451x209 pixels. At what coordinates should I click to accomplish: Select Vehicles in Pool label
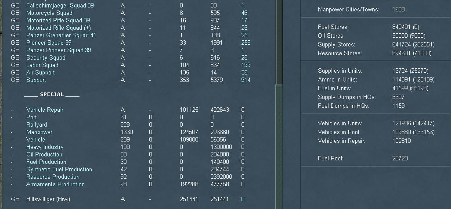tap(339, 132)
